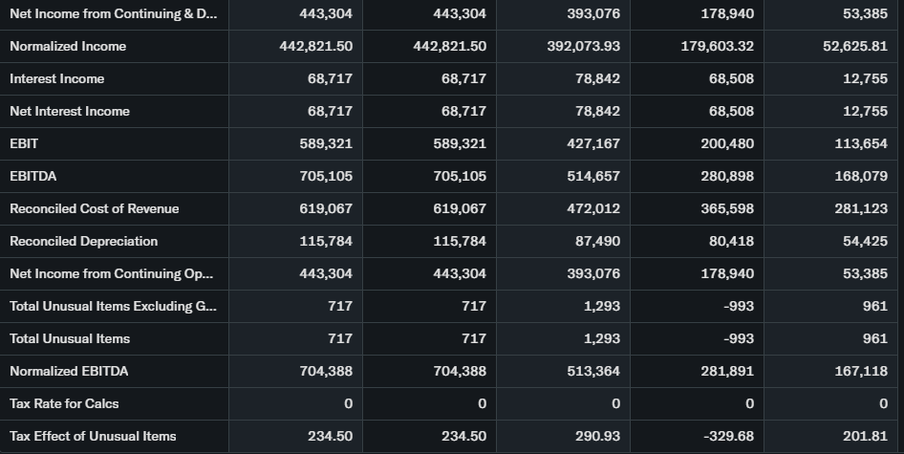Click the Reconciled Depreciation row label

(x=84, y=241)
